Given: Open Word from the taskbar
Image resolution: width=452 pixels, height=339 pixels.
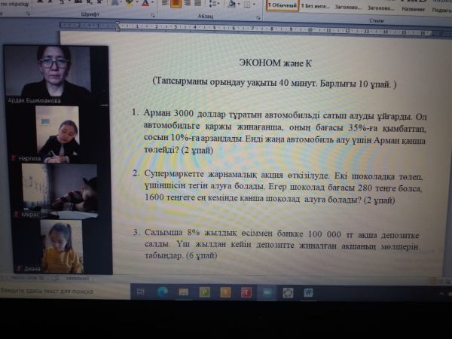Looking at the screenshot, I should coord(308,292).
